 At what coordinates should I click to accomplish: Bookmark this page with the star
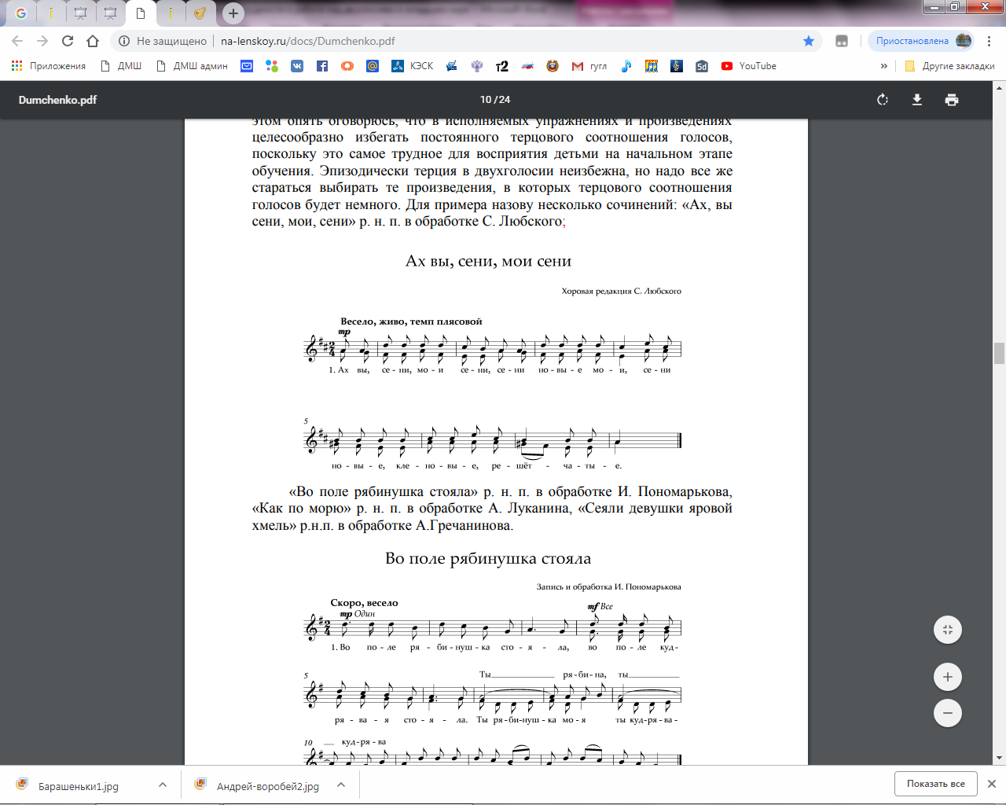point(809,41)
